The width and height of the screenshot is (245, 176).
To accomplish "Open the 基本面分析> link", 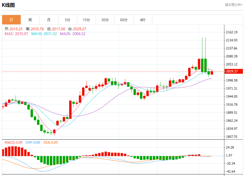I will (234, 5).
